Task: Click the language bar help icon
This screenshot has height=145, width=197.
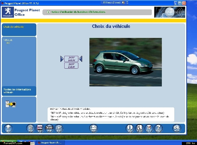Action: (x=123, y=2)
